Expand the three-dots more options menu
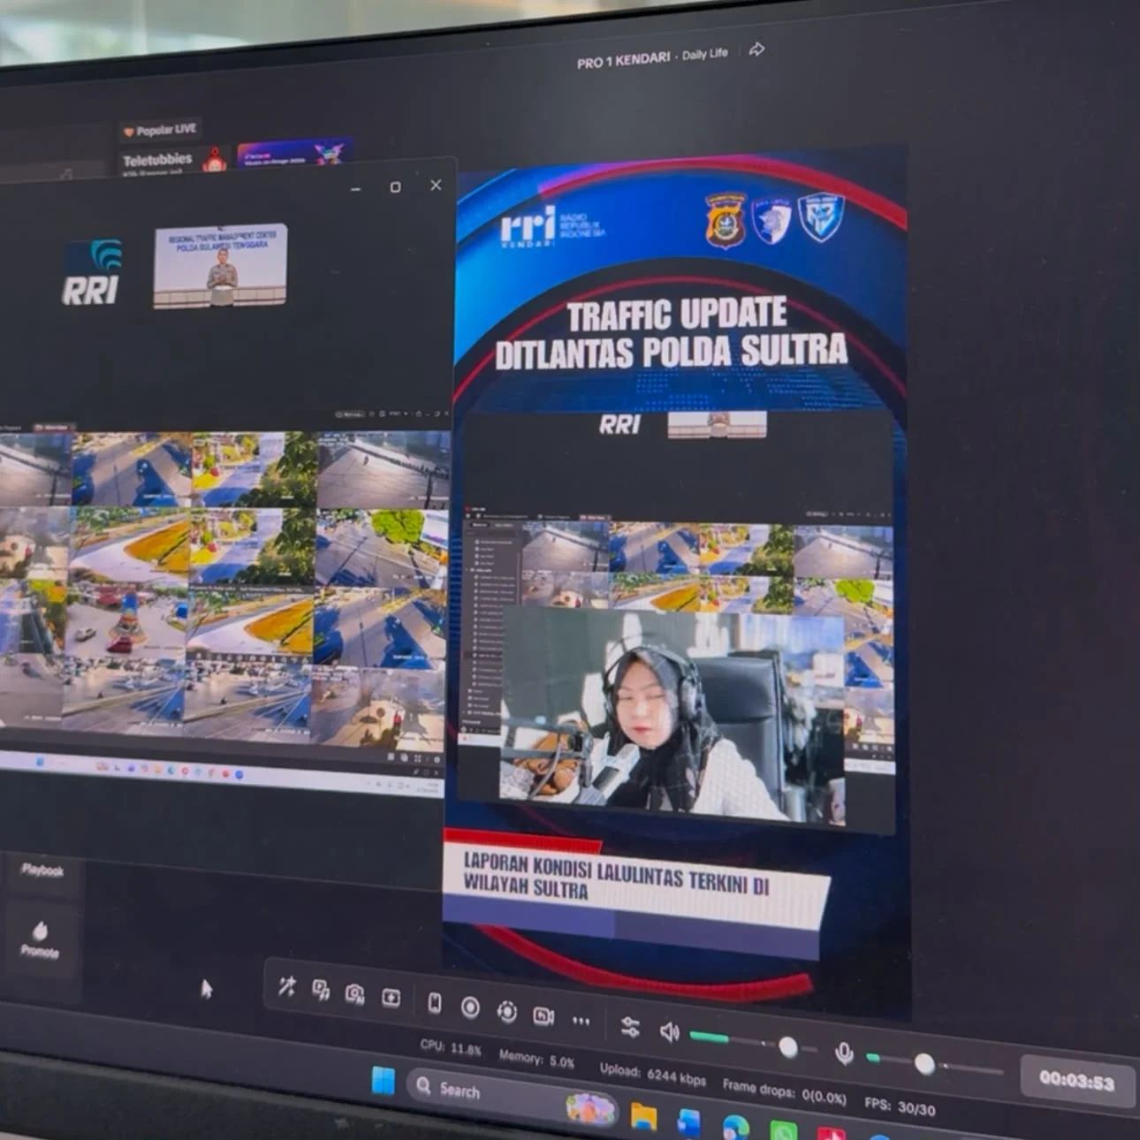The height and width of the screenshot is (1140, 1140). [581, 1021]
